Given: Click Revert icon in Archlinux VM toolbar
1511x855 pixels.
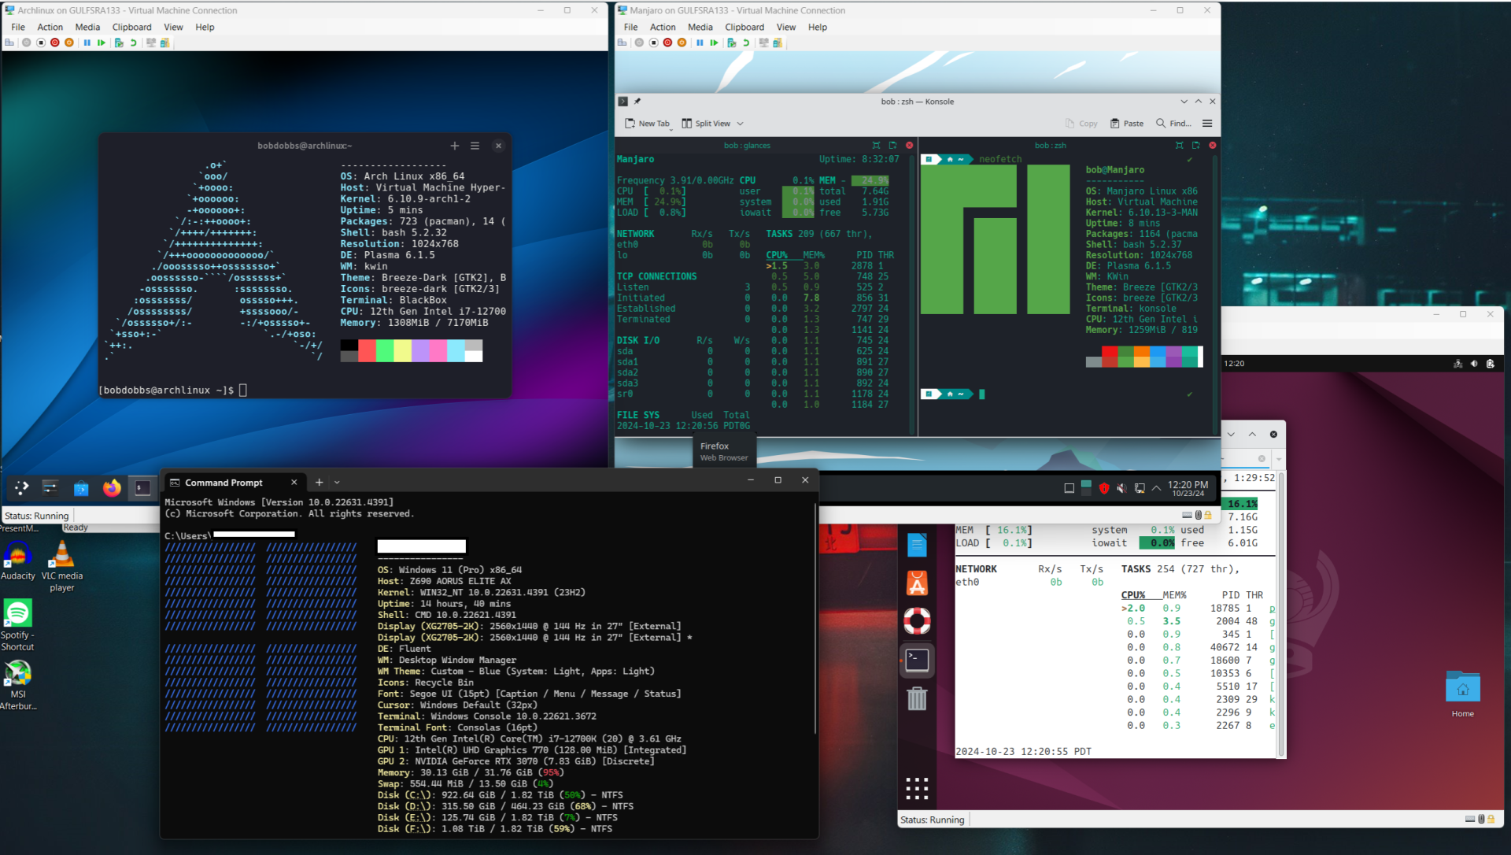Looking at the screenshot, I should click(x=133, y=43).
